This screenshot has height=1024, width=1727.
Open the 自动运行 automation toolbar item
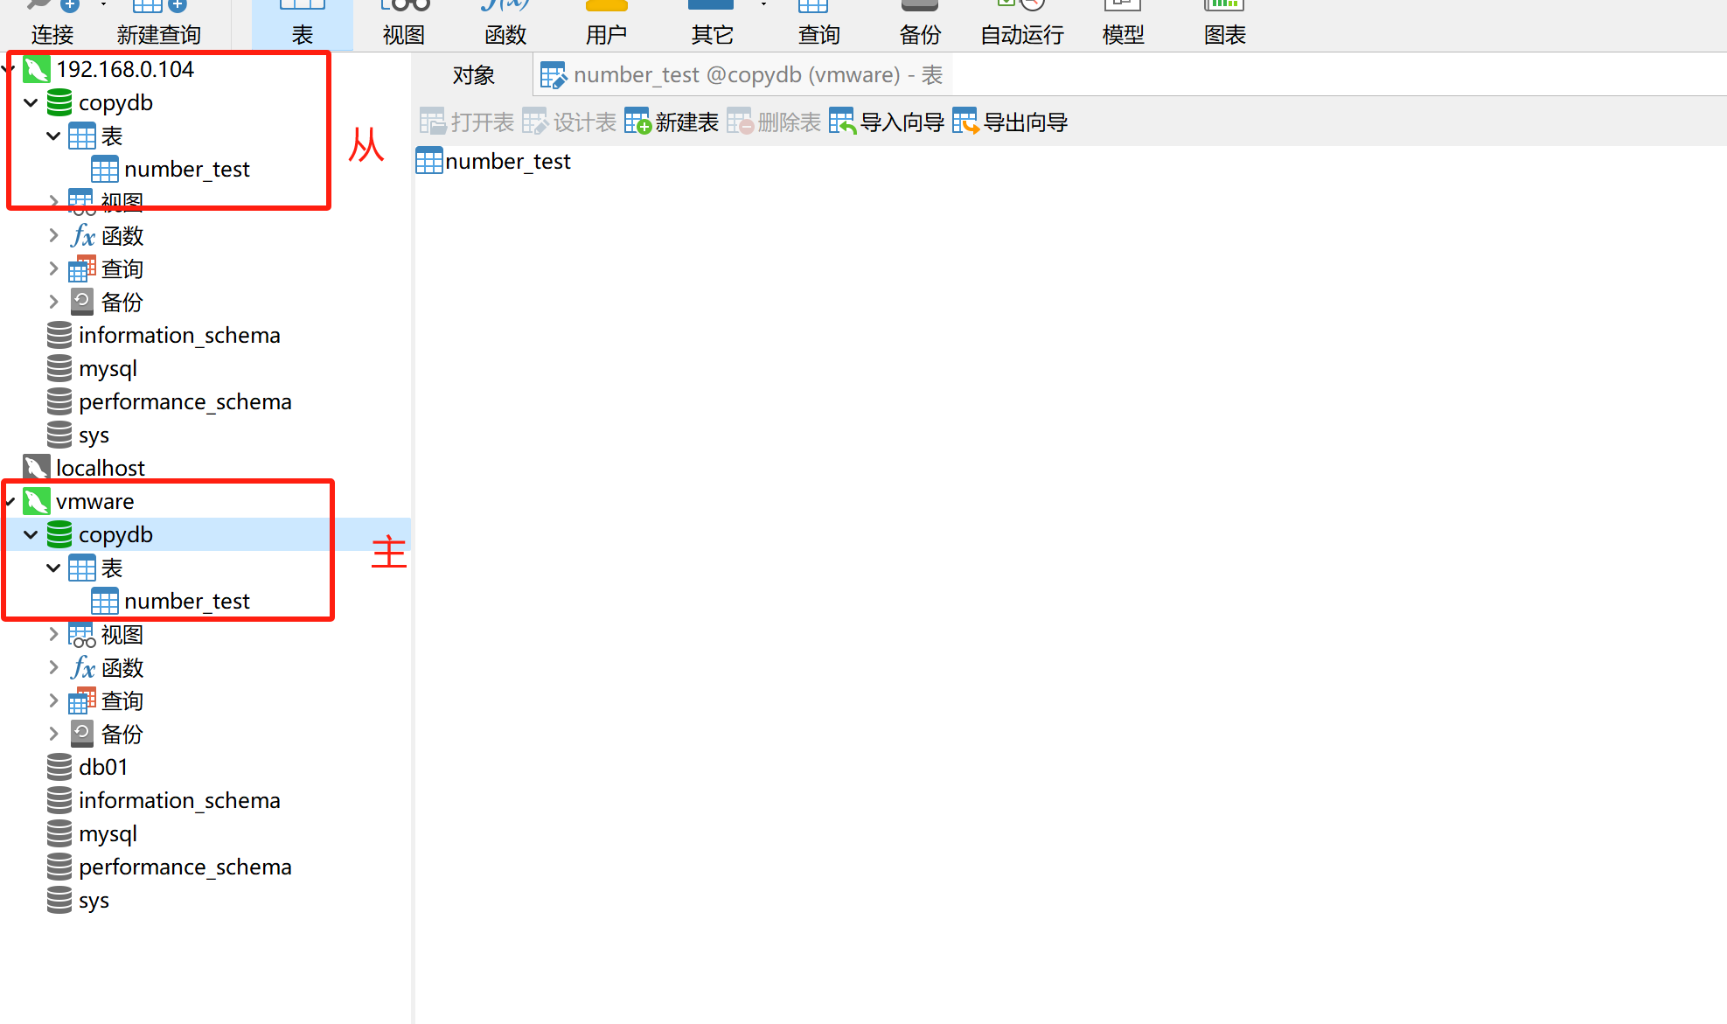point(1021,24)
